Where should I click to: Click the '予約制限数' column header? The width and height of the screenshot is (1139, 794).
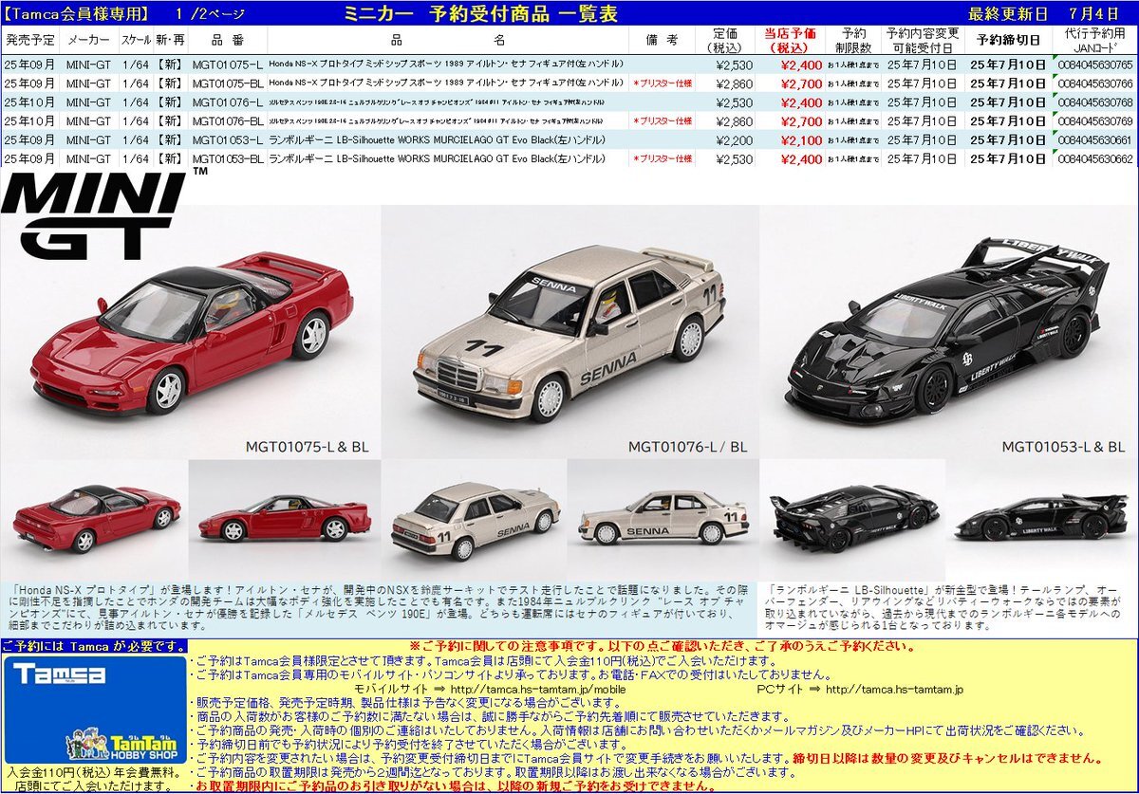(x=852, y=40)
